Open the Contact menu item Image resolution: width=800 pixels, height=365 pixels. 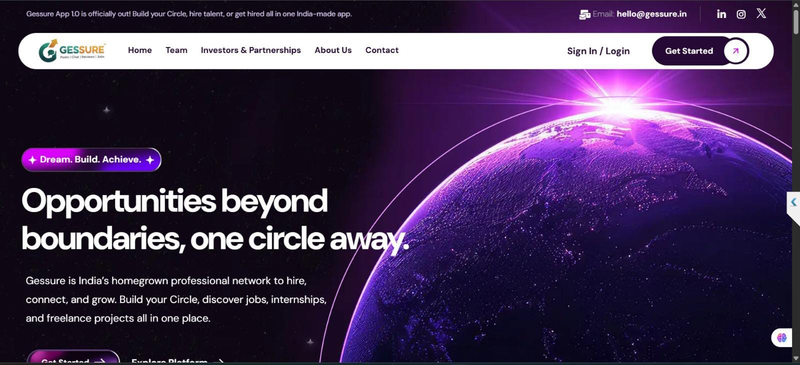[x=382, y=50]
